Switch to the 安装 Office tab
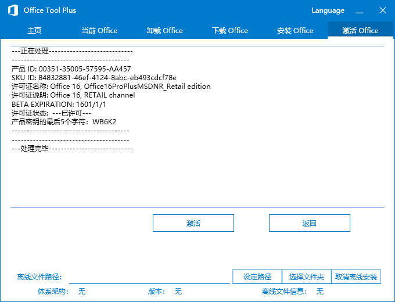The image size is (395, 302). coord(295,31)
